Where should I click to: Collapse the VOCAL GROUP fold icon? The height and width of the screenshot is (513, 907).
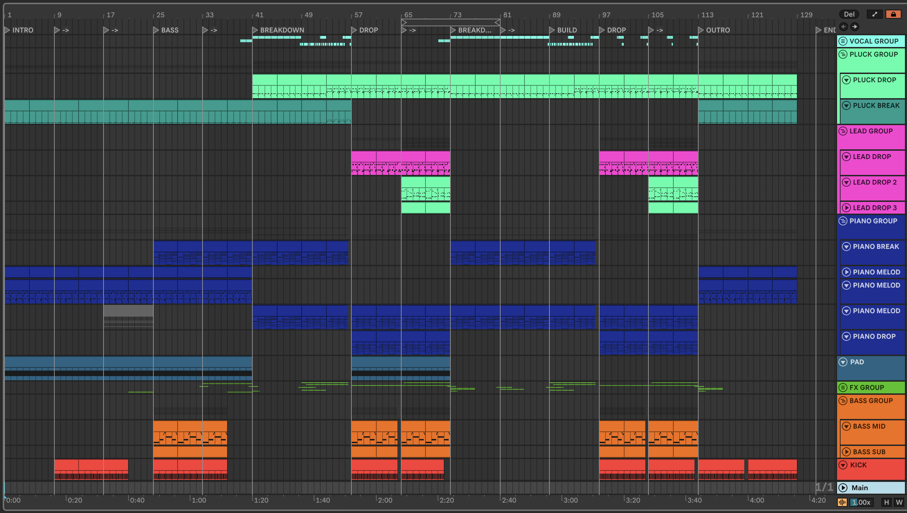pyautogui.click(x=843, y=41)
